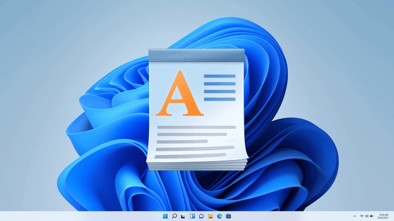Click the battery status indicator
Screen dimensions: 394x221
tap(371, 216)
